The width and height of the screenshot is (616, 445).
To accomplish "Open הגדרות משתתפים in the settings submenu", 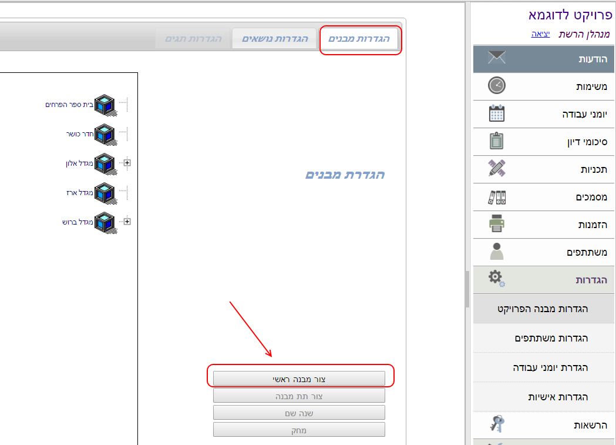I will point(551,338).
